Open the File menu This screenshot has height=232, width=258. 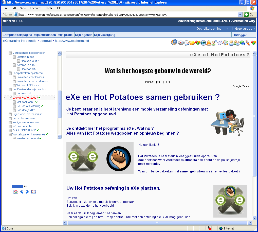point(6,8)
